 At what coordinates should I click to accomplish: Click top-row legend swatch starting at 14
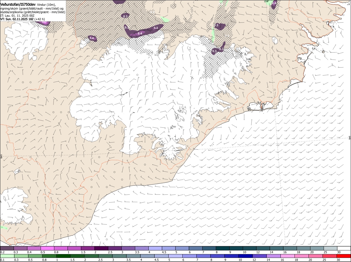click(x=276, y=248)
